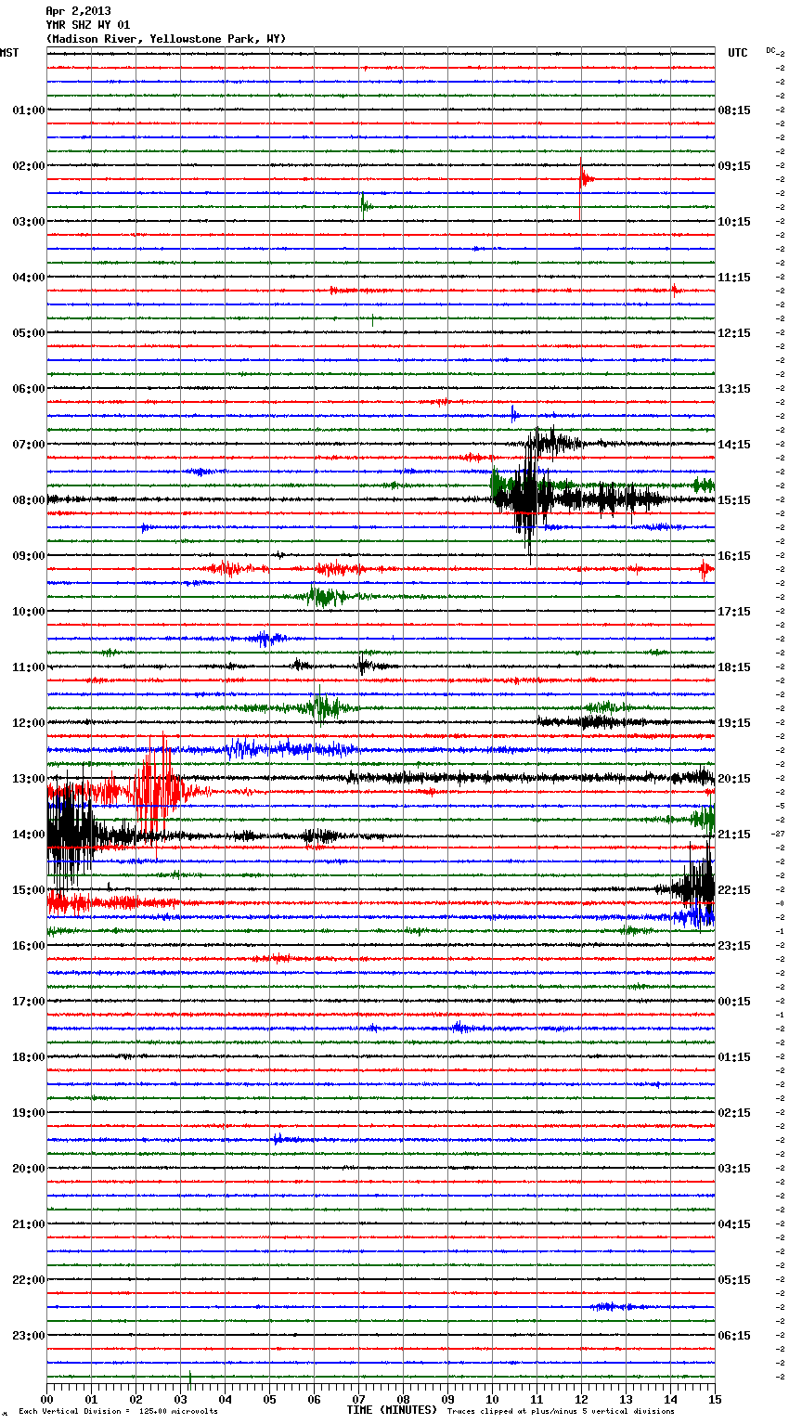
Task: Click the "23:00" MST hour label
Action: point(29,1336)
